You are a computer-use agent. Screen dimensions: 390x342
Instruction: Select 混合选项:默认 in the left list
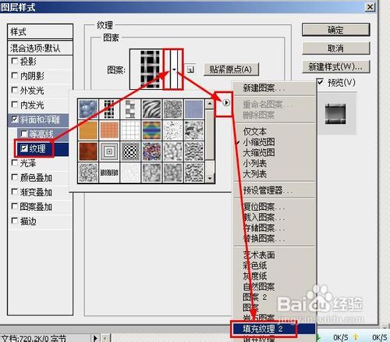[x=40, y=48]
